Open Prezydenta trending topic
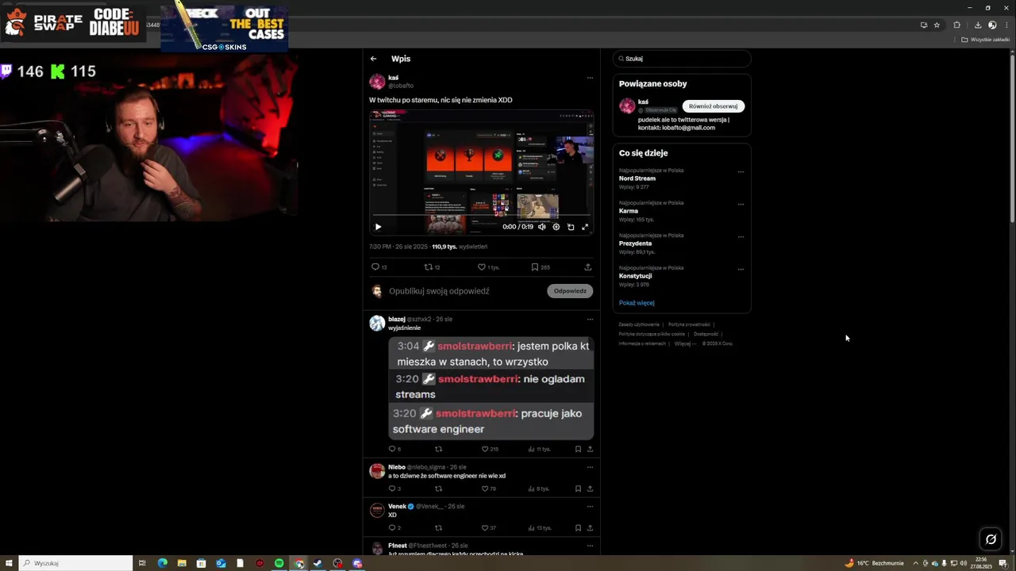This screenshot has width=1016, height=571. 635,243
